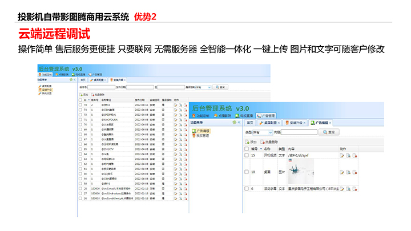The image size is (411, 231).
Task: Collapse the 功能菜单 panel in the right window
Action: click(237, 122)
